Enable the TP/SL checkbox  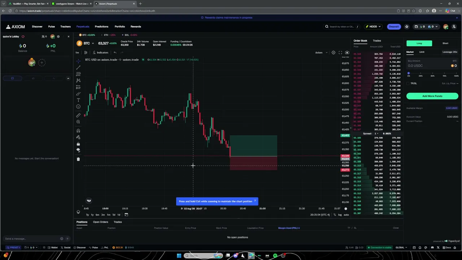click(x=408, y=83)
